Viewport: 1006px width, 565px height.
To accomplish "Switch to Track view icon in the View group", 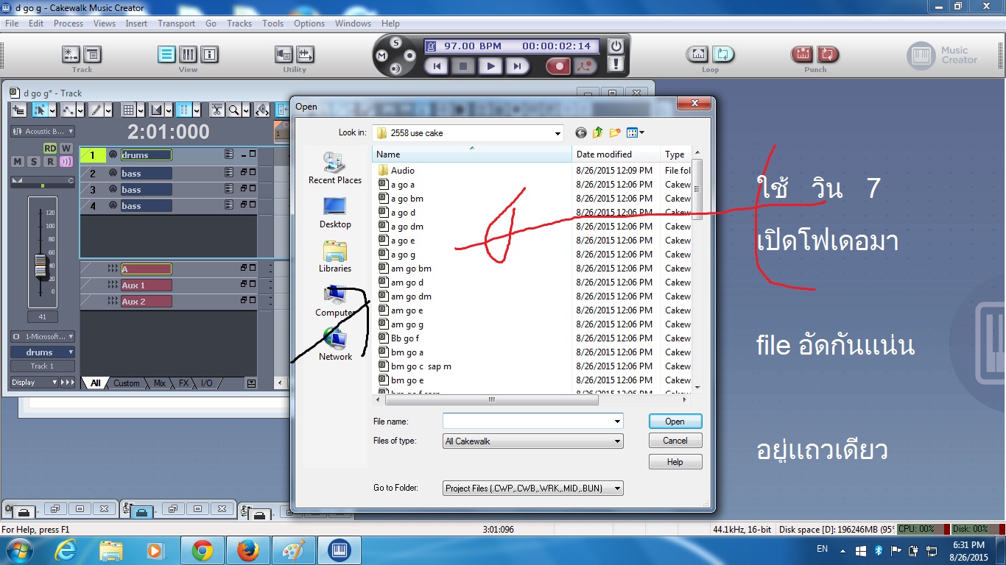I will pos(167,54).
